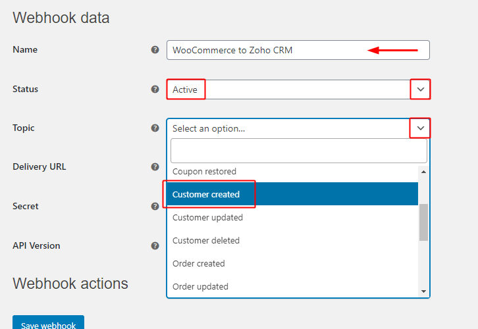Click the Select an option Topic field
Image resolution: width=478 pixels, height=329 pixels.
(x=298, y=128)
